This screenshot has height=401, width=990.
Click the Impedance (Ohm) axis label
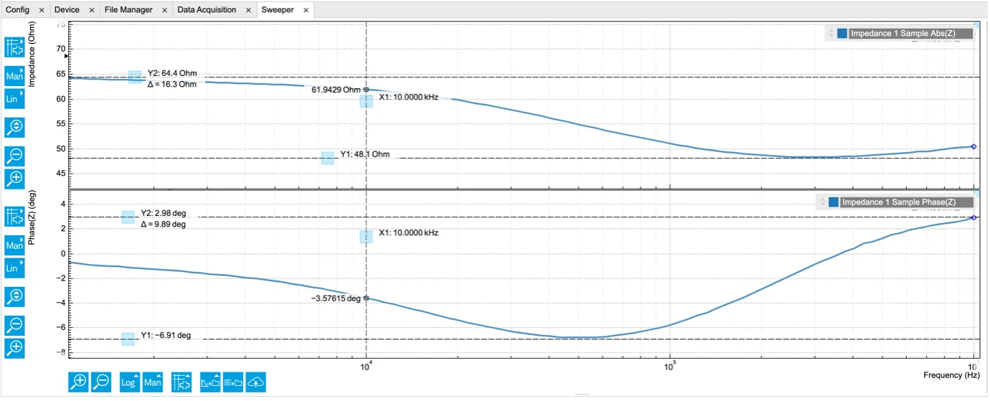[x=32, y=55]
